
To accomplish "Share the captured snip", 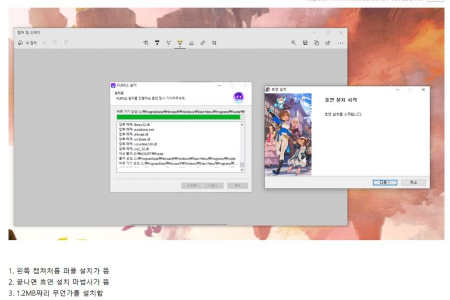I will (328, 43).
